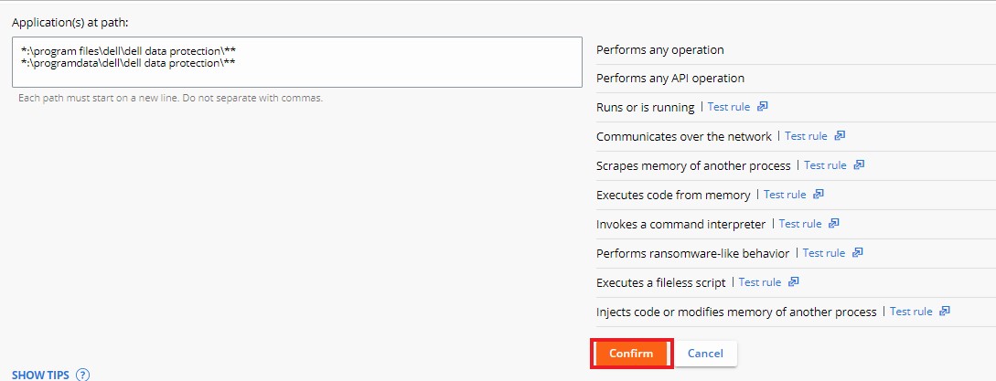Click 'Test rule' for 'Executes a fileless script'
The image size is (996, 381).
coord(760,282)
